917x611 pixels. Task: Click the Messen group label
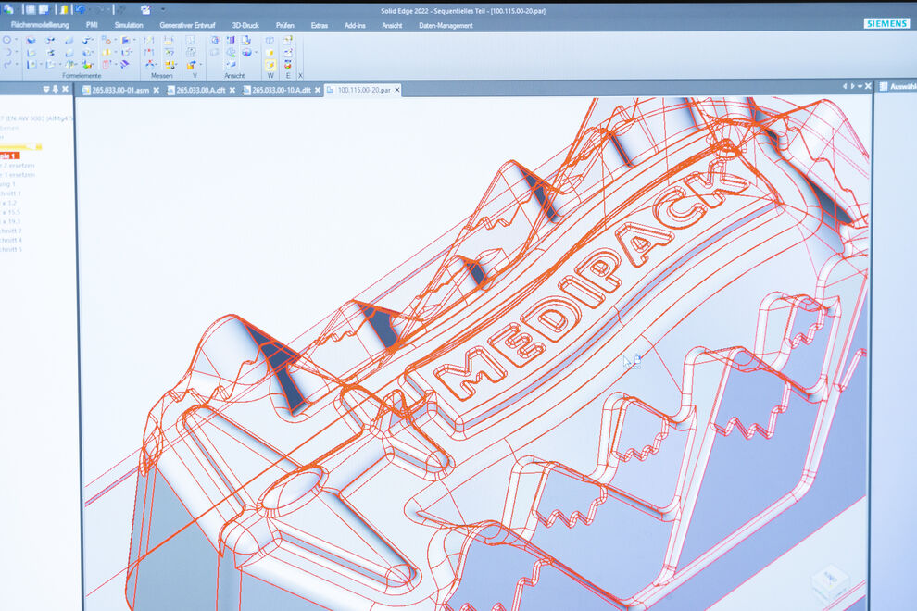(162, 75)
